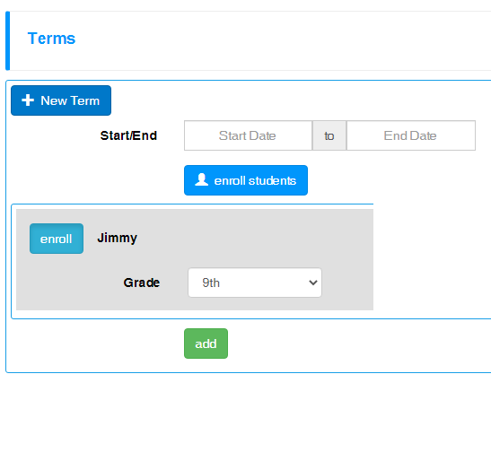Open the Grade dropdown showing 9th
Viewport: 491px width, 461px height.
[255, 283]
